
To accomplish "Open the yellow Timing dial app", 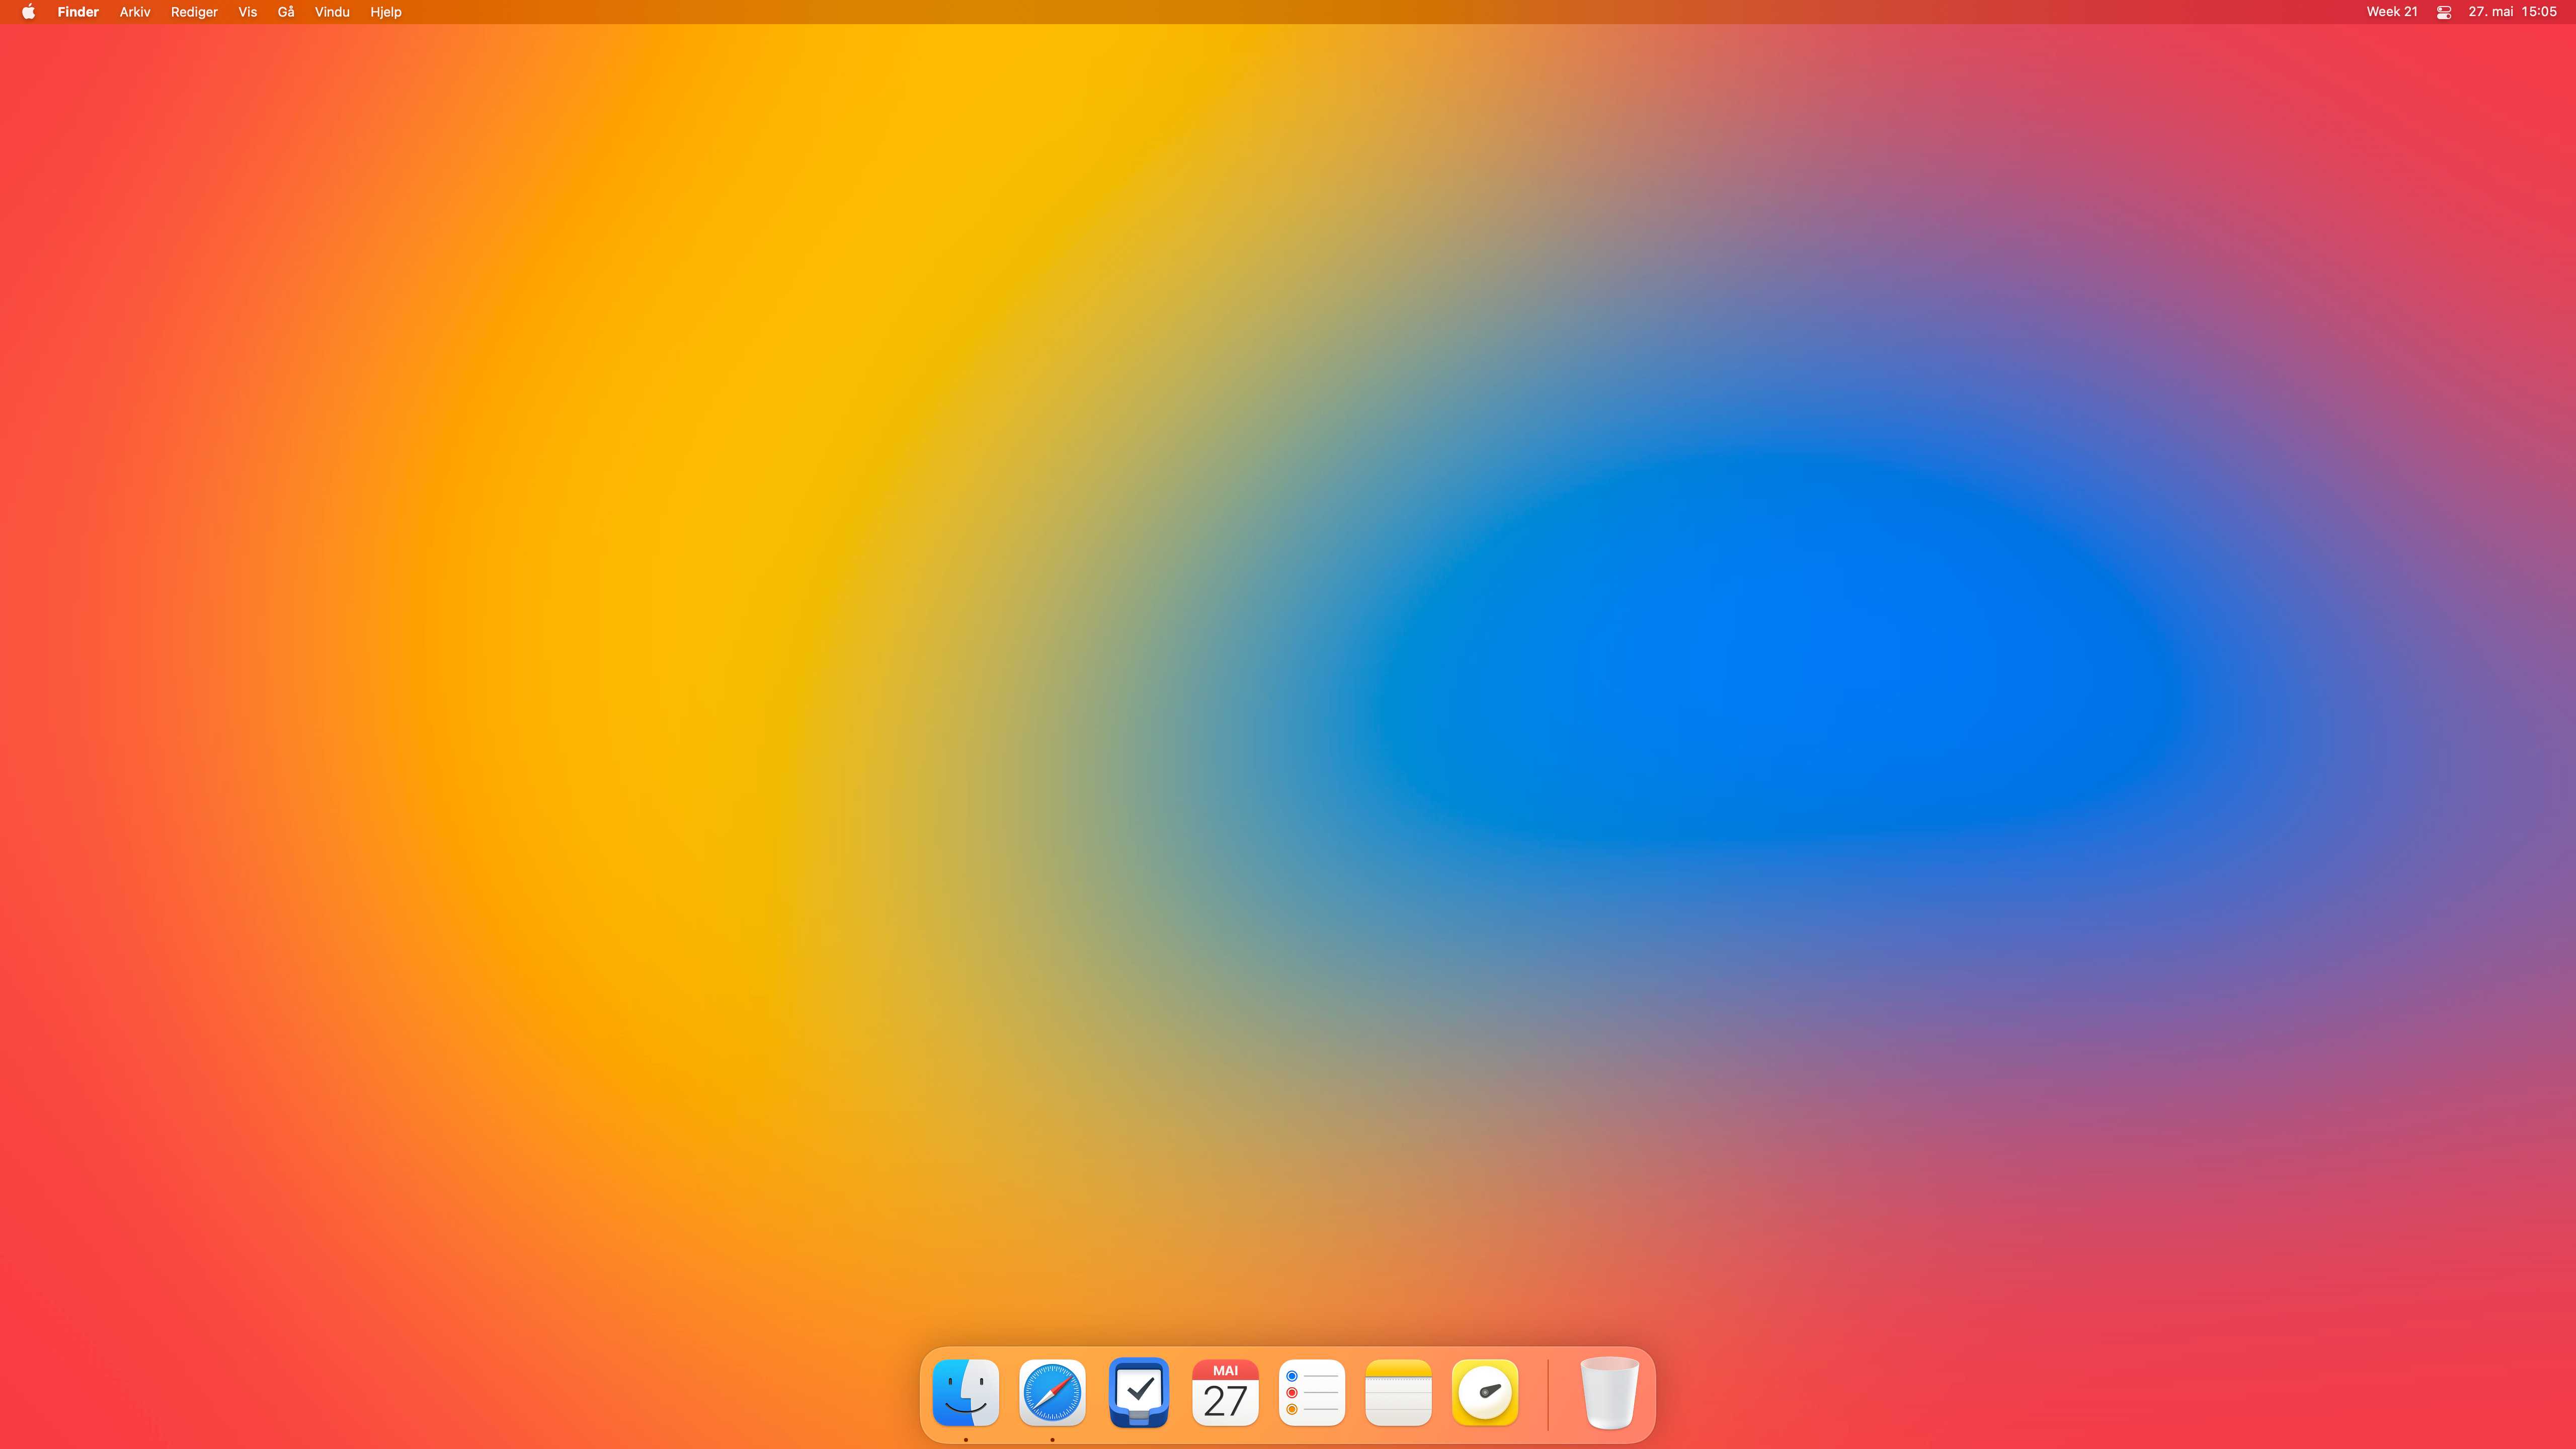I will pyautogui.click(x=1484, y=1392).
